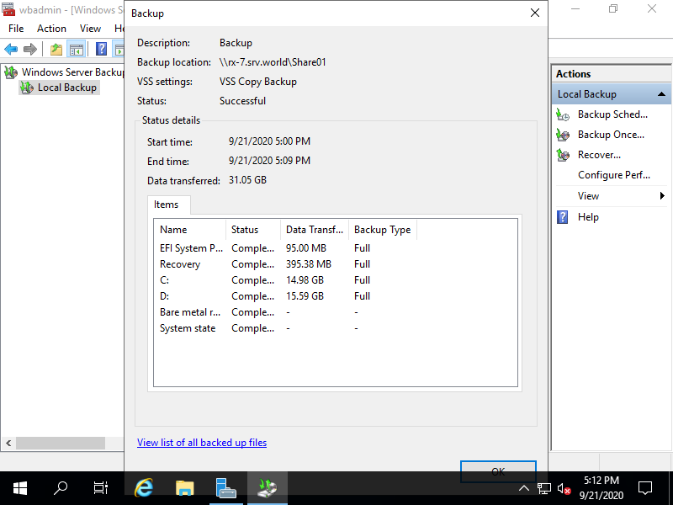Click the Recover action icon
Viewport: 673px width, 505px height.
coord(562,154)
